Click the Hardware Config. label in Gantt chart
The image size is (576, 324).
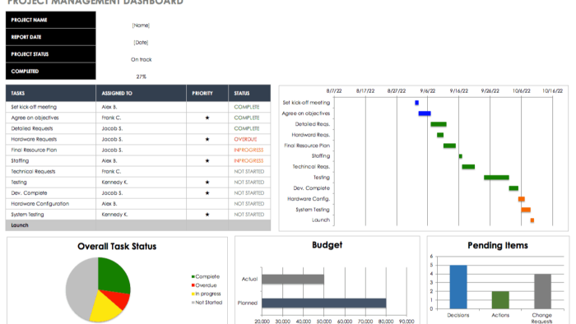(309, 199)
